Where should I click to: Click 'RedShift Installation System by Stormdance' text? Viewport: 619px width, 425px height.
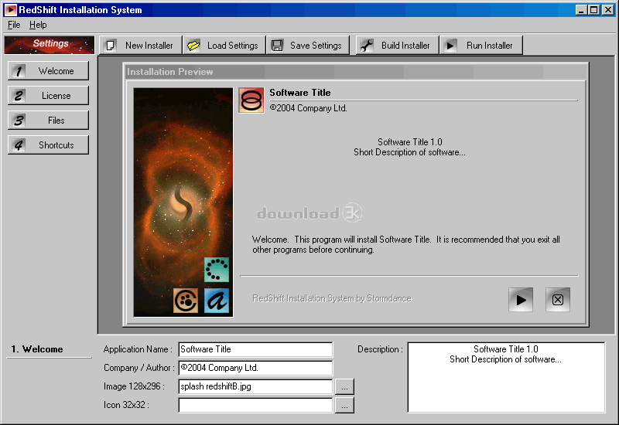[332, 298]
